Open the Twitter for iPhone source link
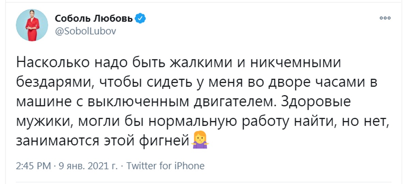The height and width of the screenshot is (184, 409). pos(165,166)
